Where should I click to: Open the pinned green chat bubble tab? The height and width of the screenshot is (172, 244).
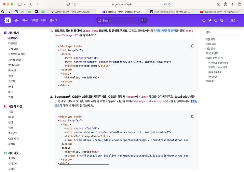pyautogui.click(x=43, y=12)
